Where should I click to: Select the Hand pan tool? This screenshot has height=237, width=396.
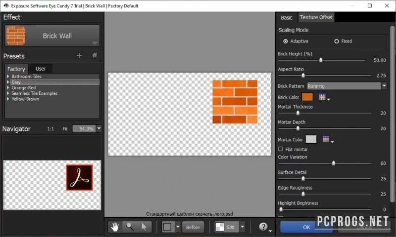(x=115, y=227)
